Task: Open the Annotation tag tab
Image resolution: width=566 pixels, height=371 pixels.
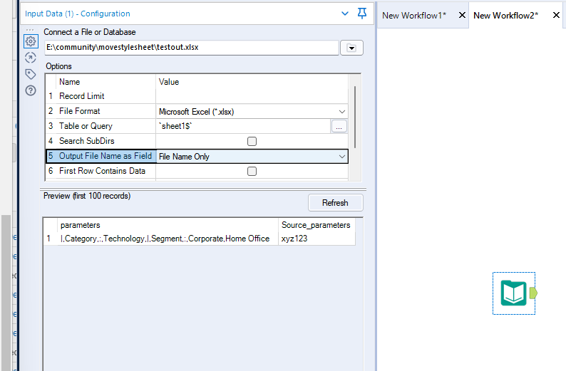Action: [x=30, y=74]
